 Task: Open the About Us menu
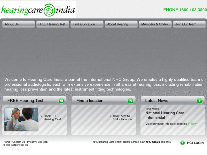(x=19, y=24)
